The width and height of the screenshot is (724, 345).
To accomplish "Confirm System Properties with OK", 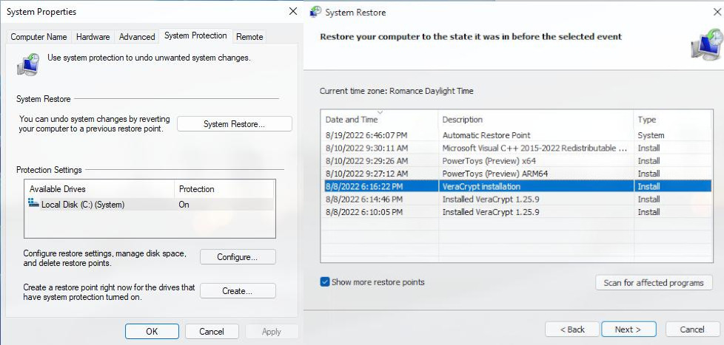I will point(152,331).
